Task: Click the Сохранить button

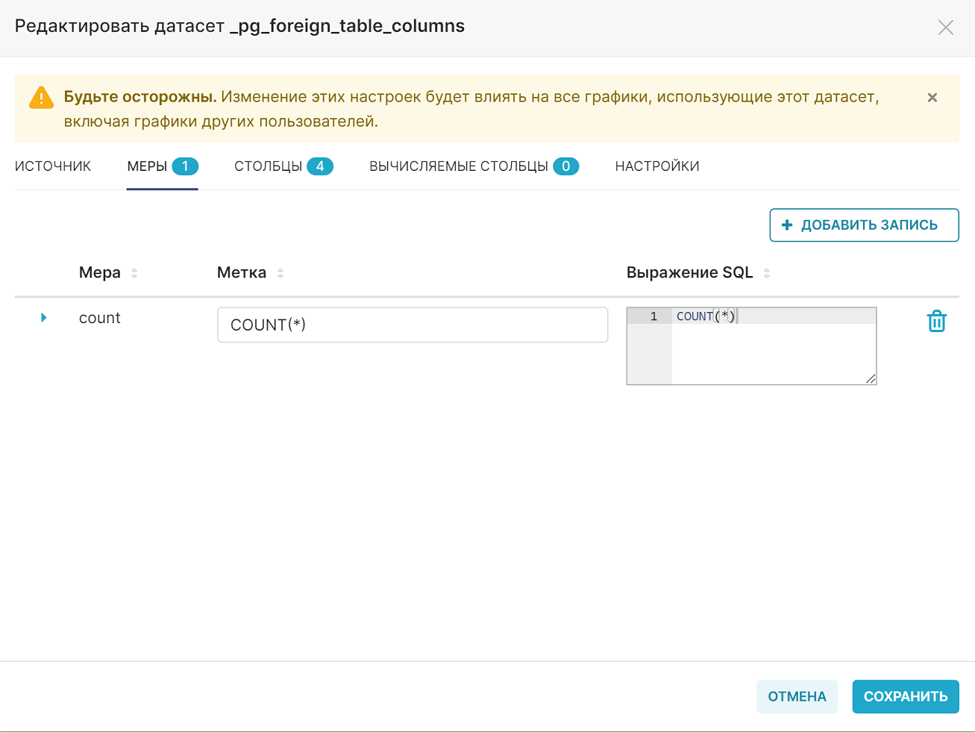Action: pos(906,696)
